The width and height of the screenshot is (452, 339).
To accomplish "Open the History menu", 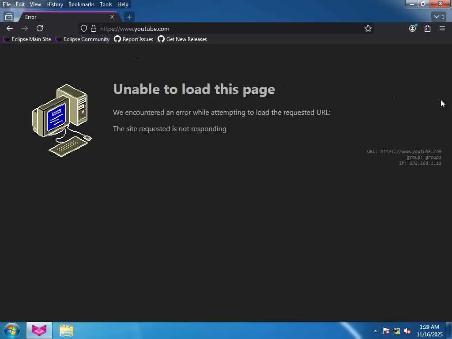I will pos(54,4).
